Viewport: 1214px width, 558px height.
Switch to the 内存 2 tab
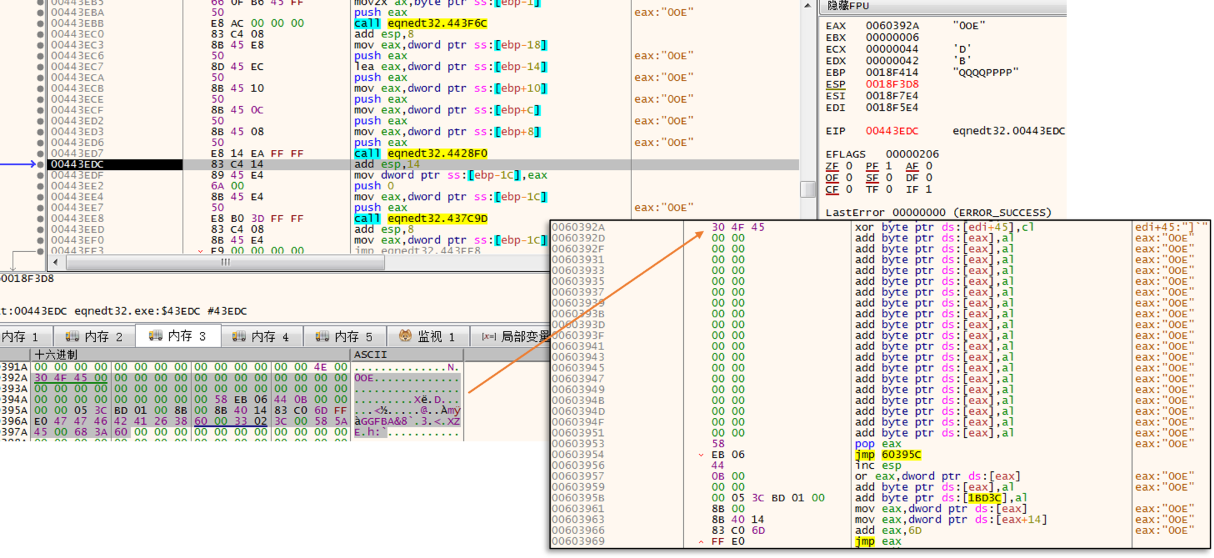pos(93,336)
